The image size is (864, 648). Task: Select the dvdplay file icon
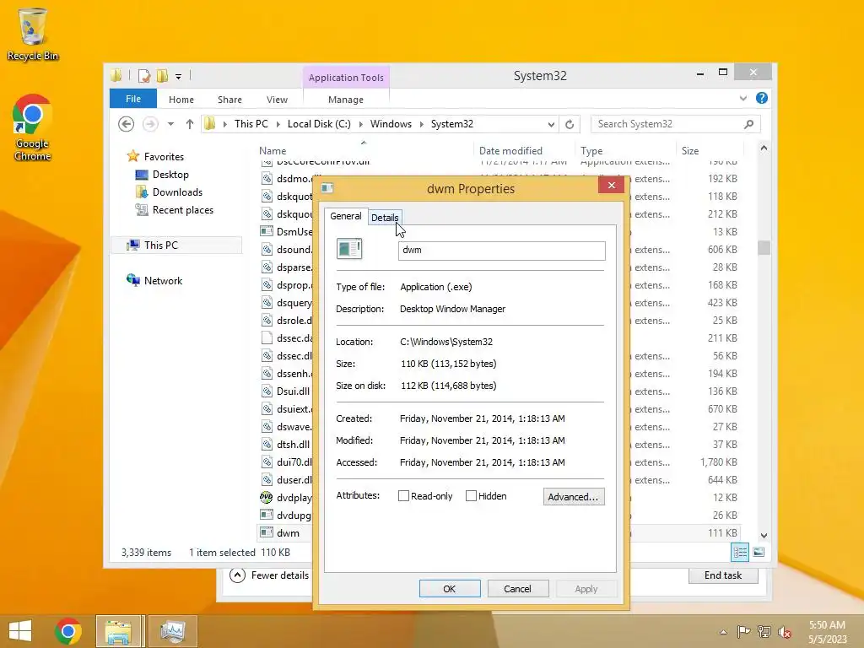(266, 498)
